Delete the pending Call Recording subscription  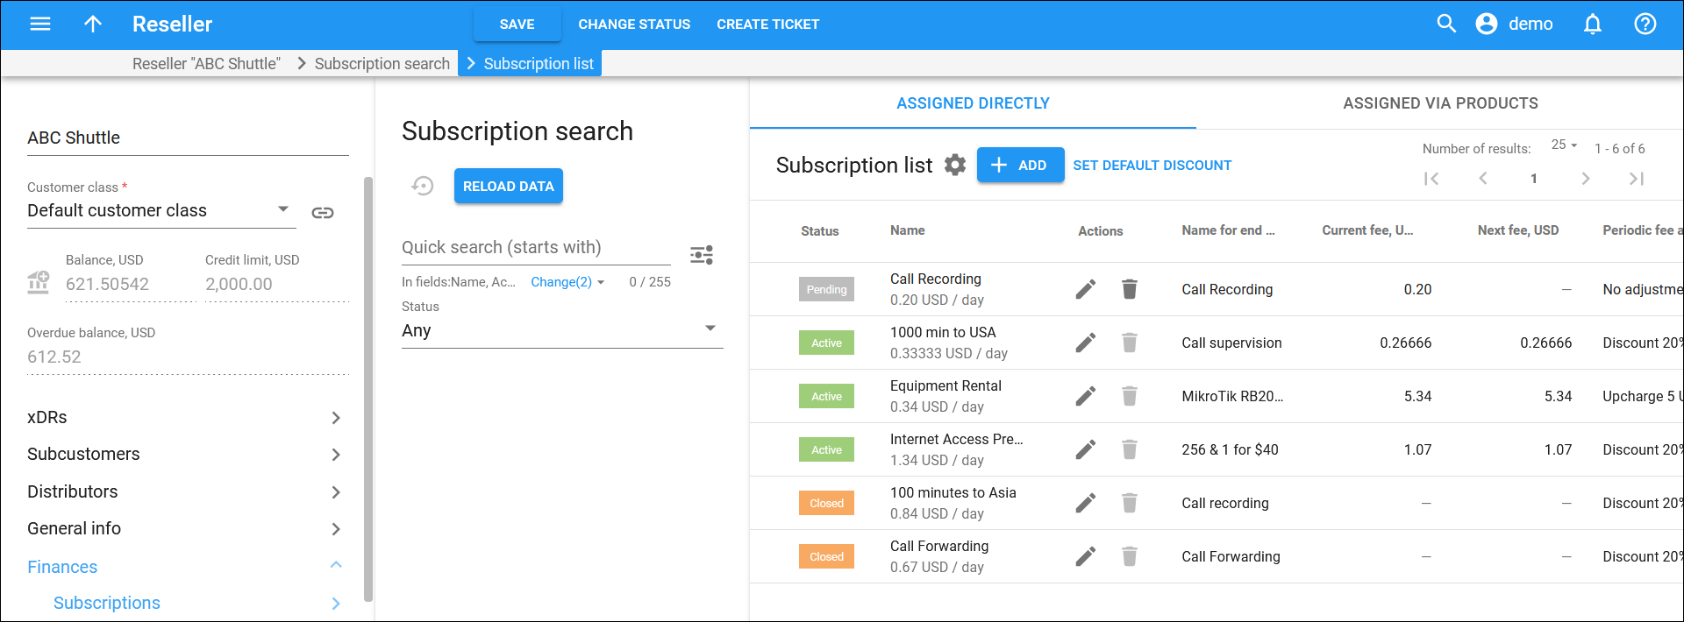[1130, 289]
